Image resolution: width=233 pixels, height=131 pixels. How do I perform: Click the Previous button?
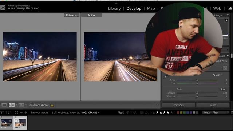click(178, 105)
